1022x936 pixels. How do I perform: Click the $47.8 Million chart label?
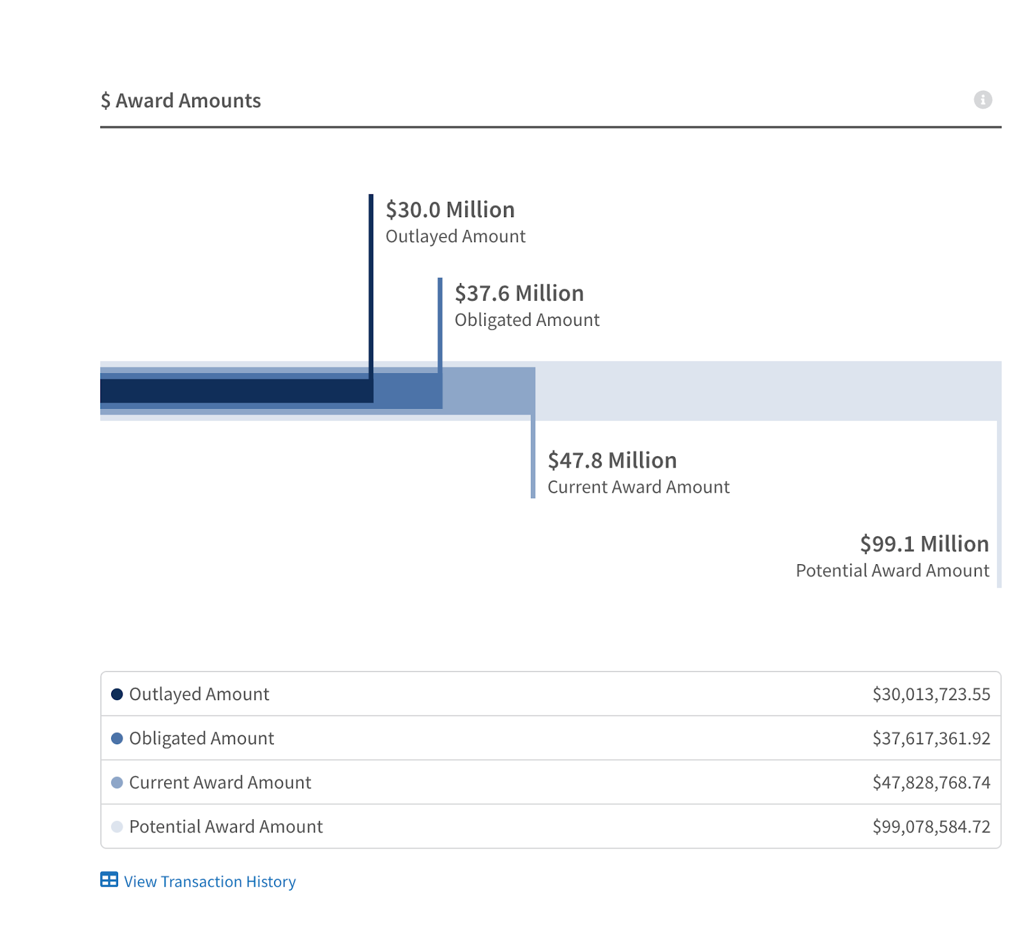(612, 460)
